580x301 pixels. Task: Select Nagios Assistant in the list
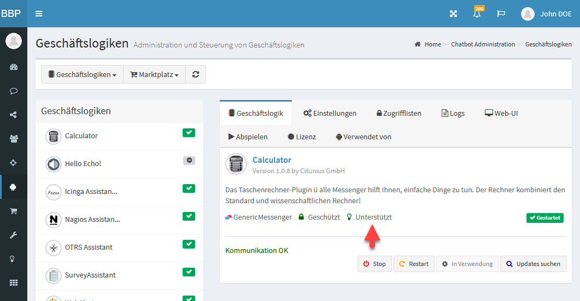(119, 220)
